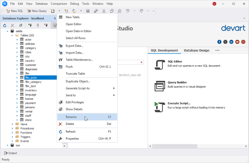Open the SQL Editor icon
The height and width of the screenshot is (163, 249).
[x=159, y=64]
